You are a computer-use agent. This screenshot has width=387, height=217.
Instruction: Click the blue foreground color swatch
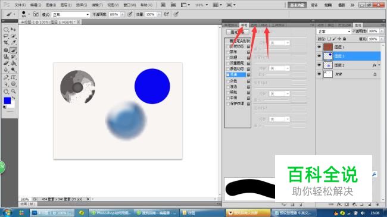coord(7,100)
